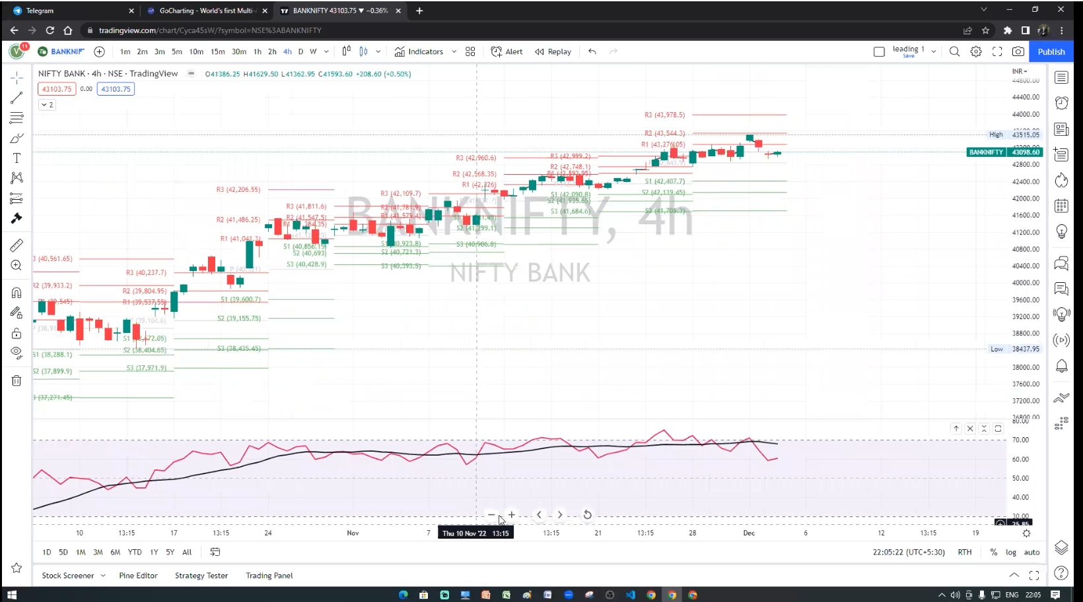Open the Pine Editor tab
The width and height of the screenshot is (1083, 602).
tap(138, 576)
